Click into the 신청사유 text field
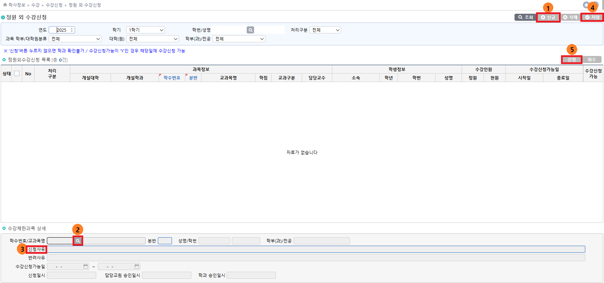 [x=316, y=249]
